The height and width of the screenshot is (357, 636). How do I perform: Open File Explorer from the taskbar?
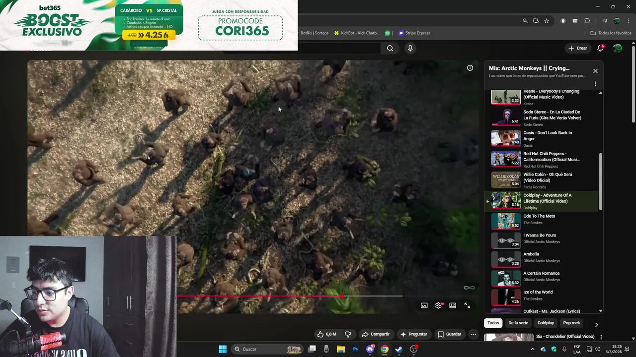point(341,349)
